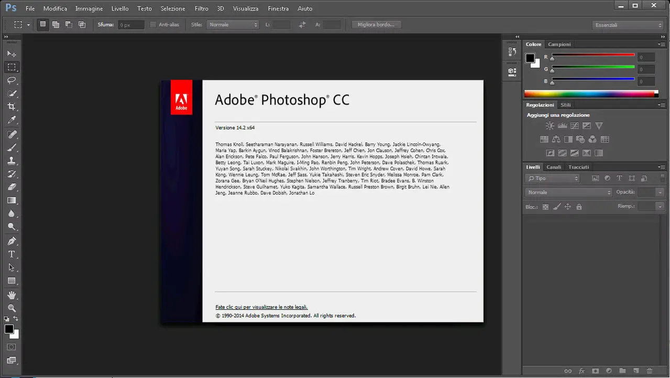Image resolution: width=670 pixels, height=378 pixels.
Task: Select the Quick Selection tool
Action: point(12,93)
